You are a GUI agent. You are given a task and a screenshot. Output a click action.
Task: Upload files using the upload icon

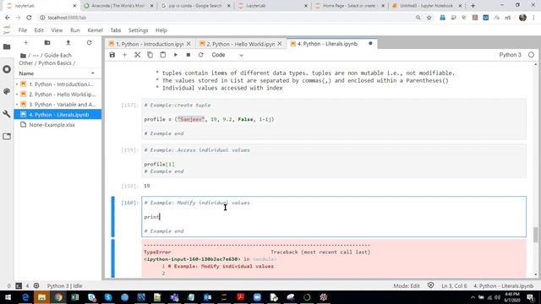click(x=68, y=43)
